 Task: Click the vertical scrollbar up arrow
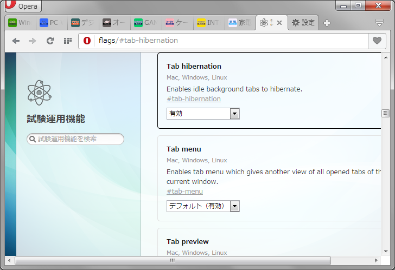pos(386,57)
